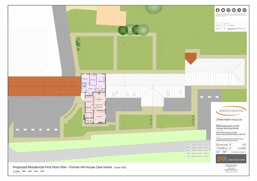Click the United Health logo
The height and width of the screenshot is (181, 257).
[x=231, y=110]
